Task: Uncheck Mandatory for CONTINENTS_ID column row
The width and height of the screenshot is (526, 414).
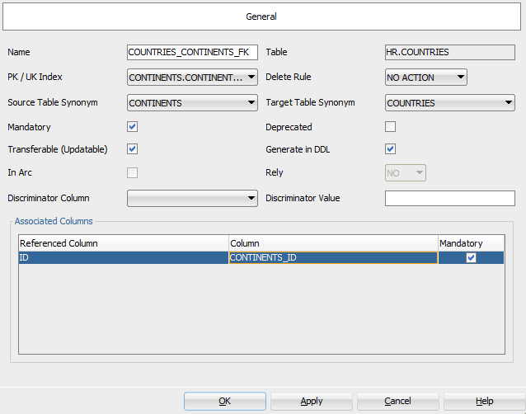Action: coord(471,257)
